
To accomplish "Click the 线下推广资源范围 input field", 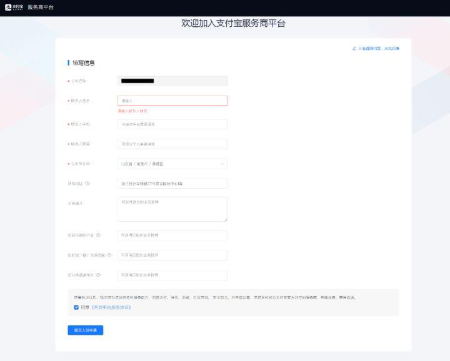I will point(172,255).
